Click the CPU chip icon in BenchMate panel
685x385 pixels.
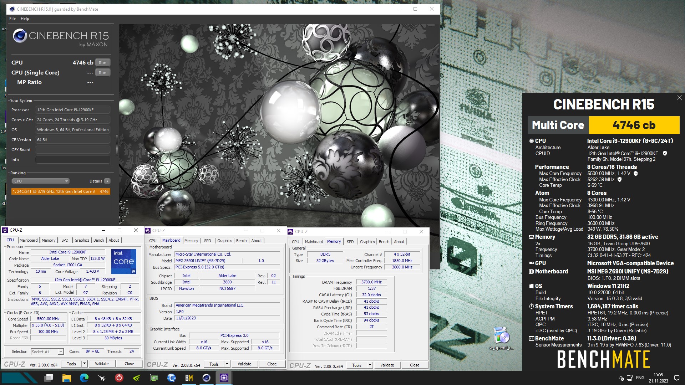[531, 141]
